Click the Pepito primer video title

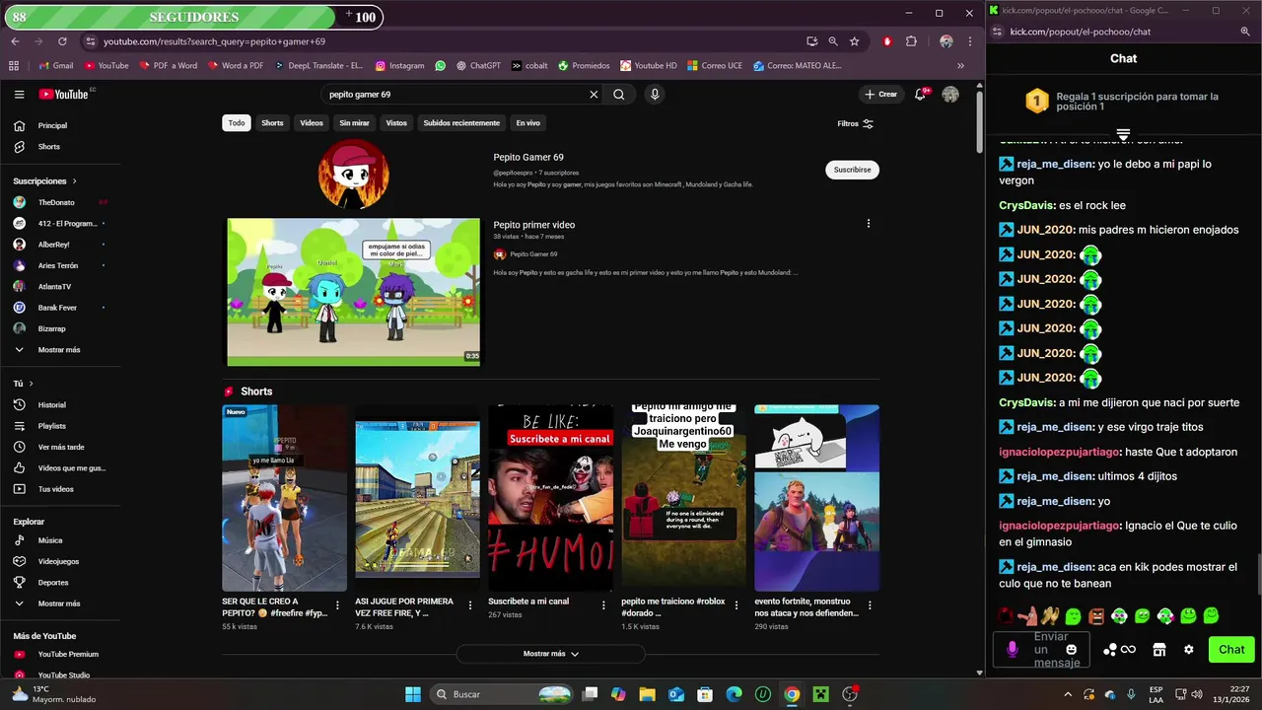[x=534, y=225]
